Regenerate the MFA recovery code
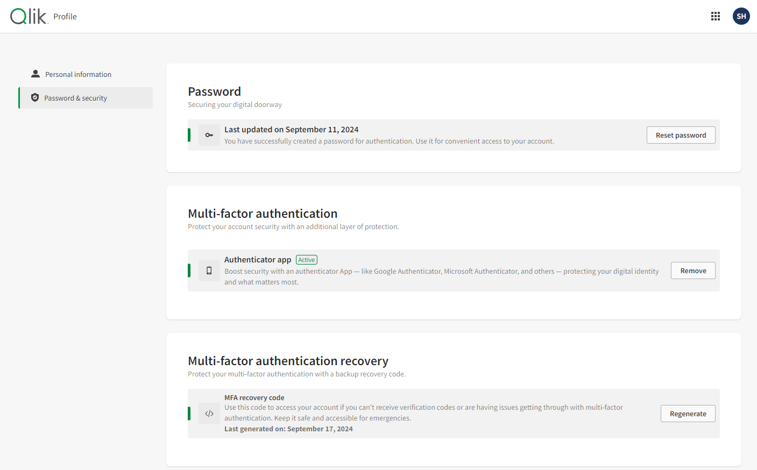Screen dimensions: 757x470 coord(688,414)
